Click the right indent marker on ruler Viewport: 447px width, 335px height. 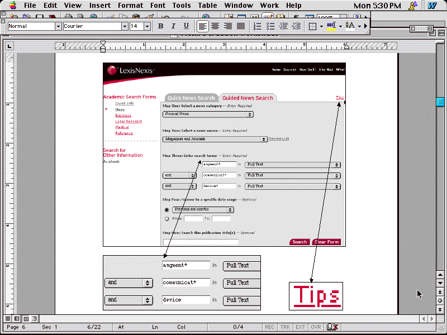[346, 46]
